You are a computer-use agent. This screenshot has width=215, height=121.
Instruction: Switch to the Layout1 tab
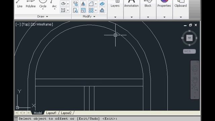(51, 113)
